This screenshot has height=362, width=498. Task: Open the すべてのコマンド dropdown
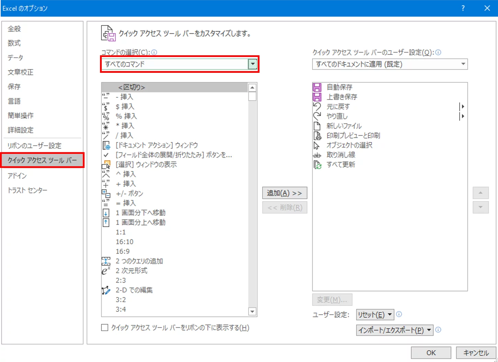click(253, 64)
